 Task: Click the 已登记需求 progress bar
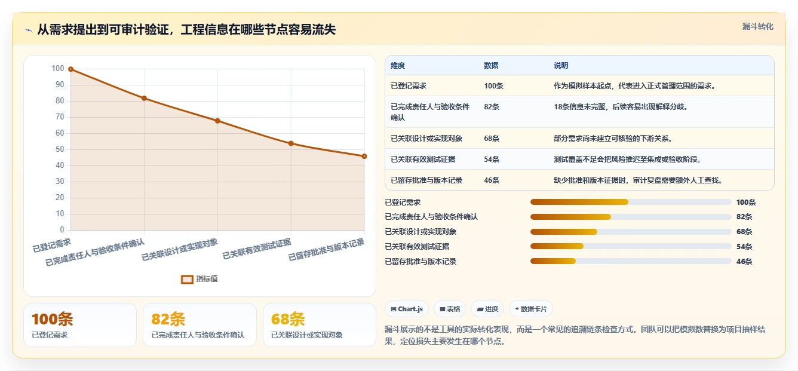point(631,202)
